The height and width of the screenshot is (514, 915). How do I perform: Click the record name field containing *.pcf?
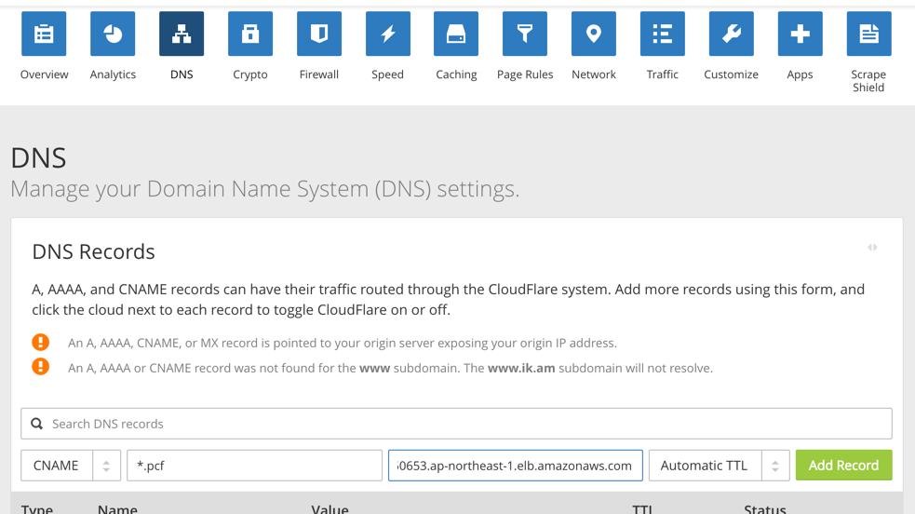[254, 466]
